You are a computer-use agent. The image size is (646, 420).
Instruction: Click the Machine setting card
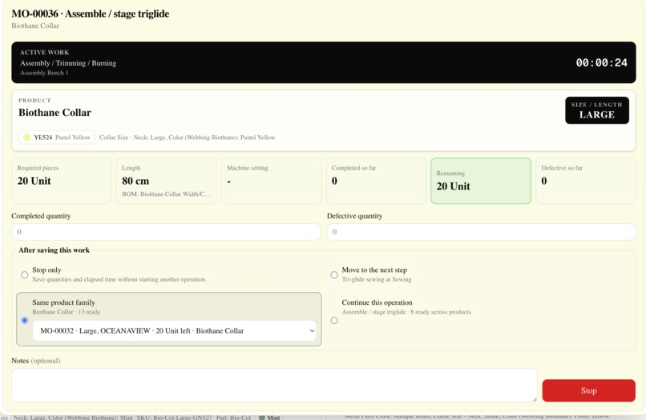(272, 181)
